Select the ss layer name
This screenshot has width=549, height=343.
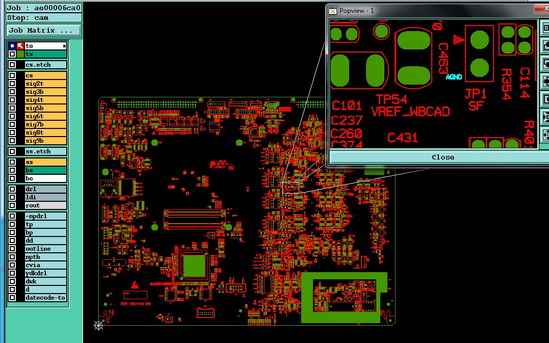pos(45,162)
